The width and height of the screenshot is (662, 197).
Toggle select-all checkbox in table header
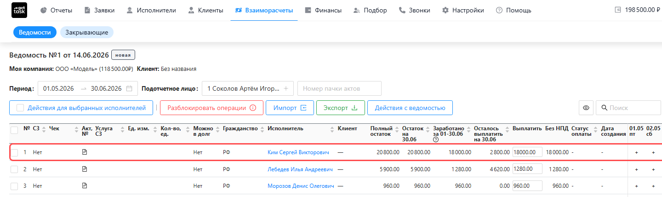click(14, 130)
